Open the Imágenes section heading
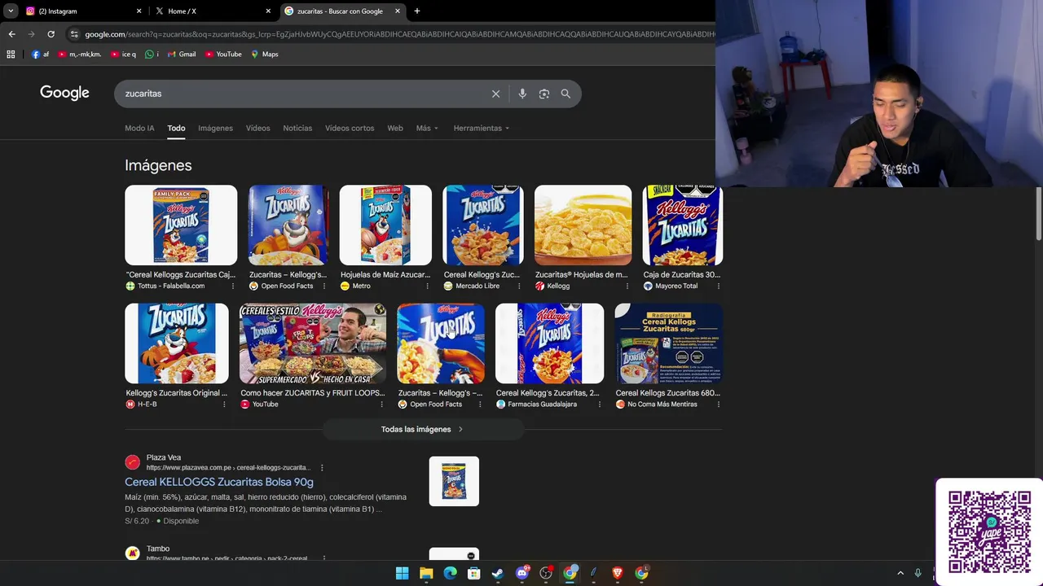 (158, 165)
